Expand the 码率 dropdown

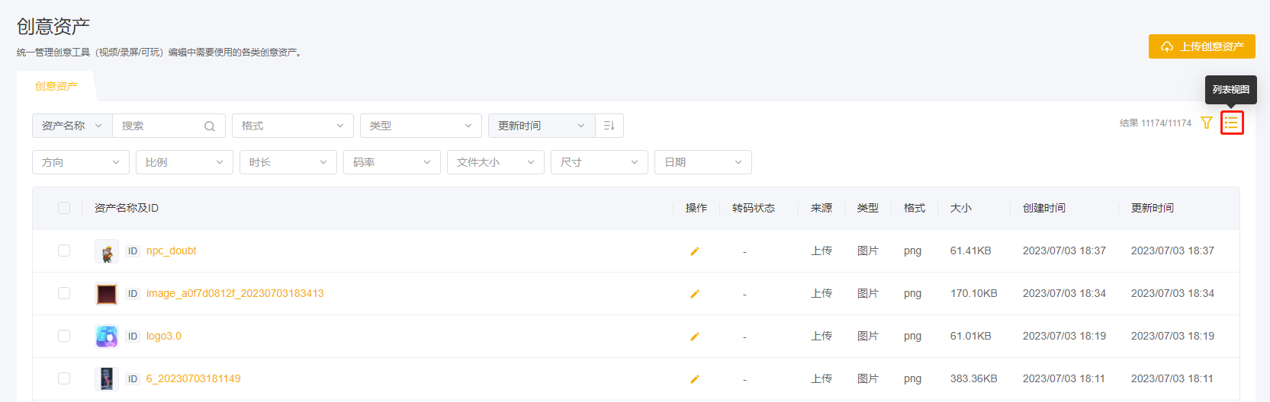392,162
